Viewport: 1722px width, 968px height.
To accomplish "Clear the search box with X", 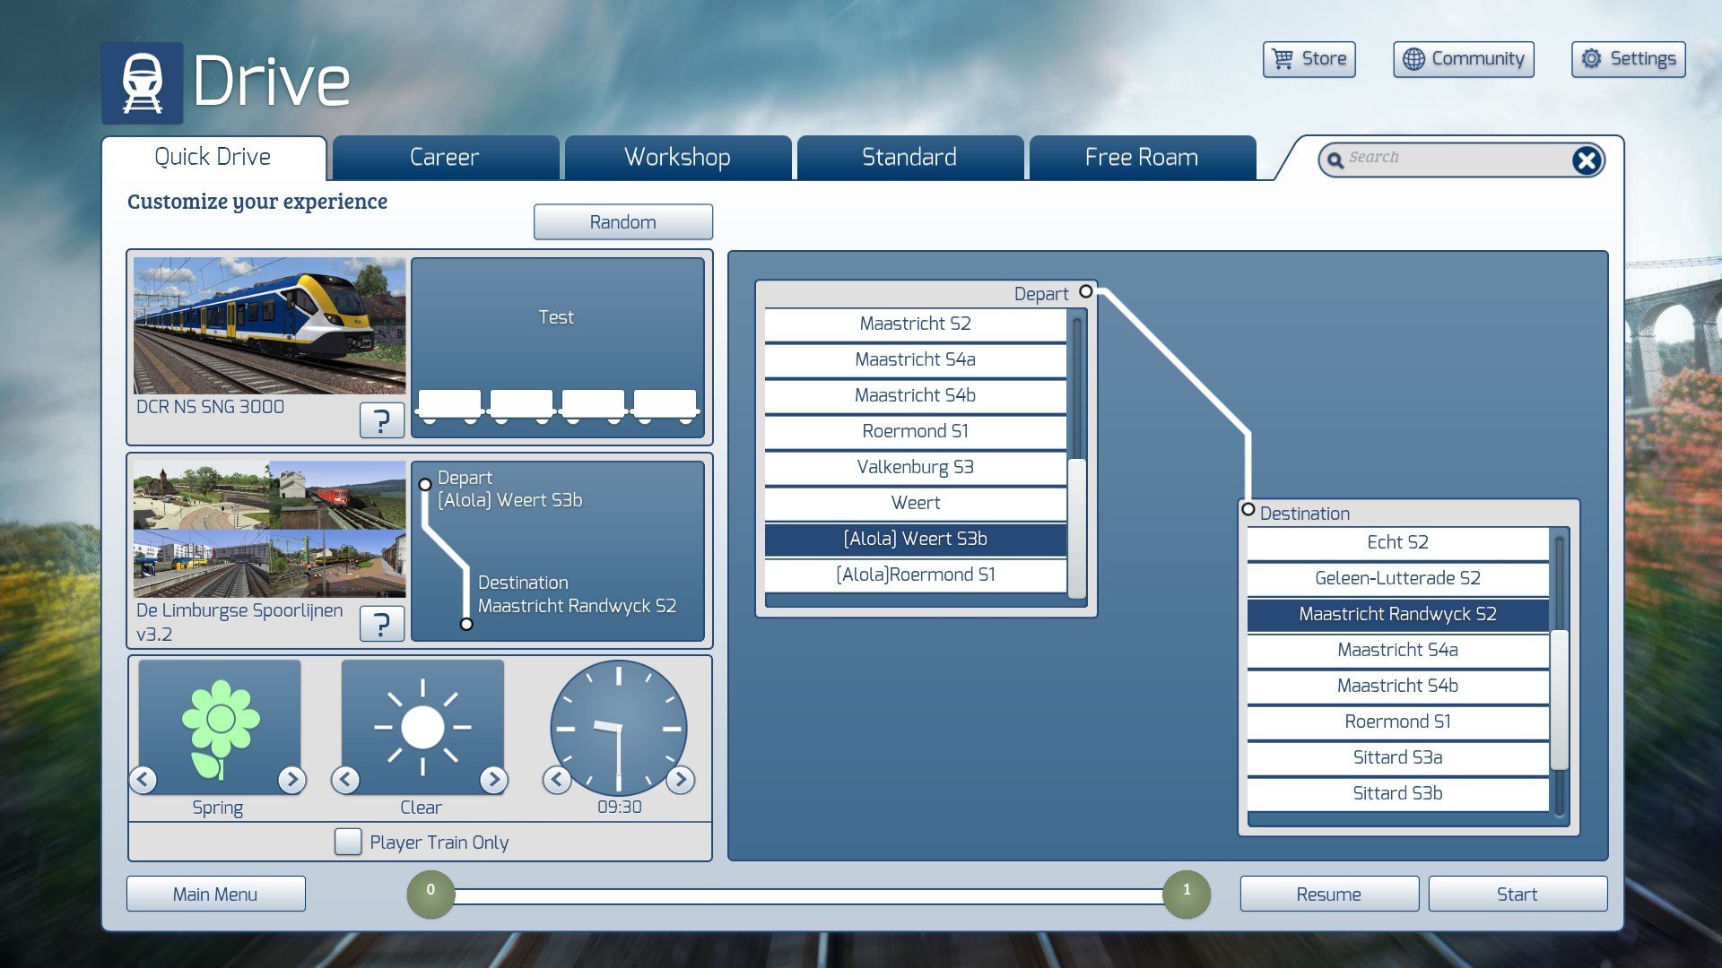I will coord(1586,160).
